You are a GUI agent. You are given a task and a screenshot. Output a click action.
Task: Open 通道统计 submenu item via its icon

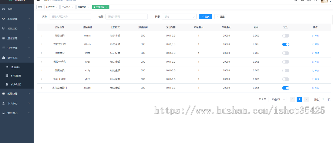coord(7,67)
